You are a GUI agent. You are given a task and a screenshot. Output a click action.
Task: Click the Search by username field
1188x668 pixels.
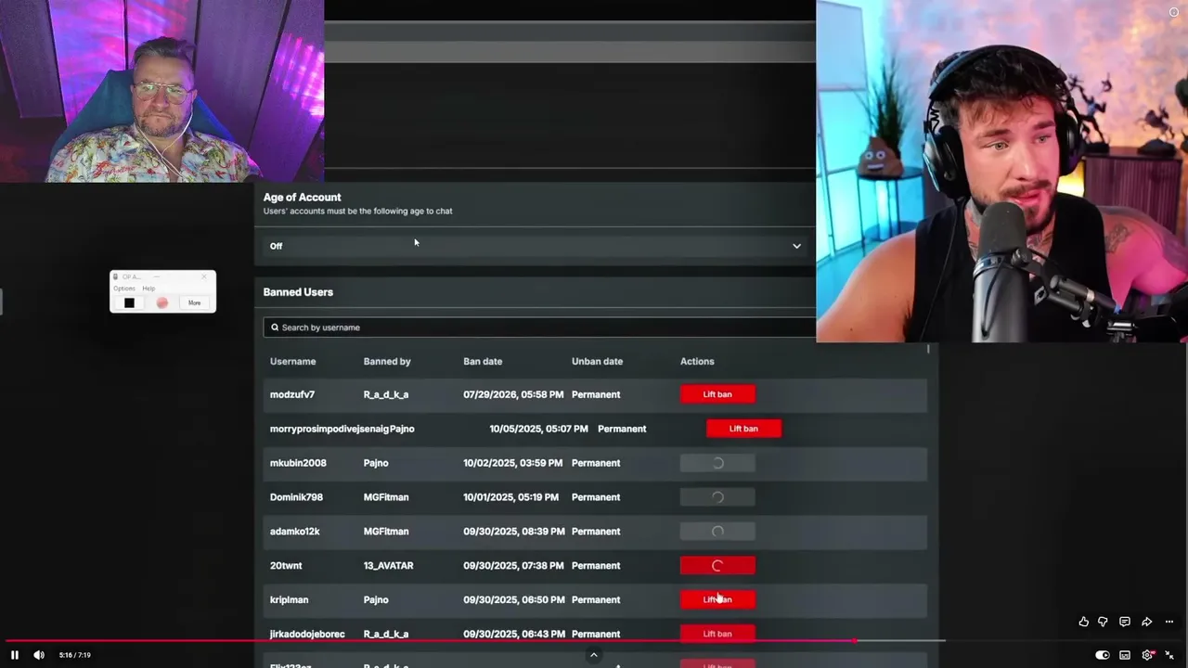(x=539, y=328)
